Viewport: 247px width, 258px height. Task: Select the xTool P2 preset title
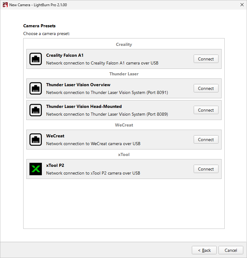(x=55, y=165)
